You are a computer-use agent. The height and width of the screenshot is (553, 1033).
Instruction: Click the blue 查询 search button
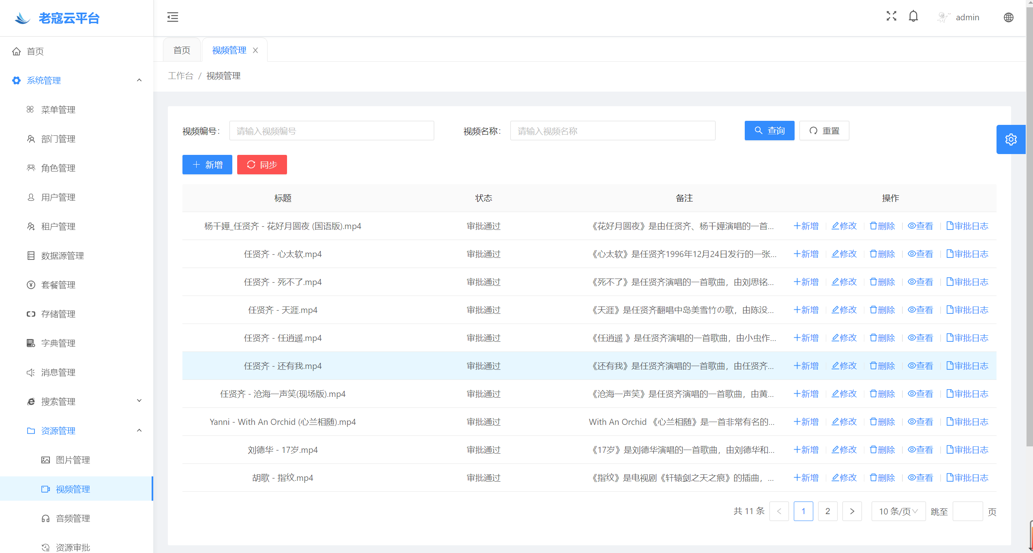coord(769,131)
